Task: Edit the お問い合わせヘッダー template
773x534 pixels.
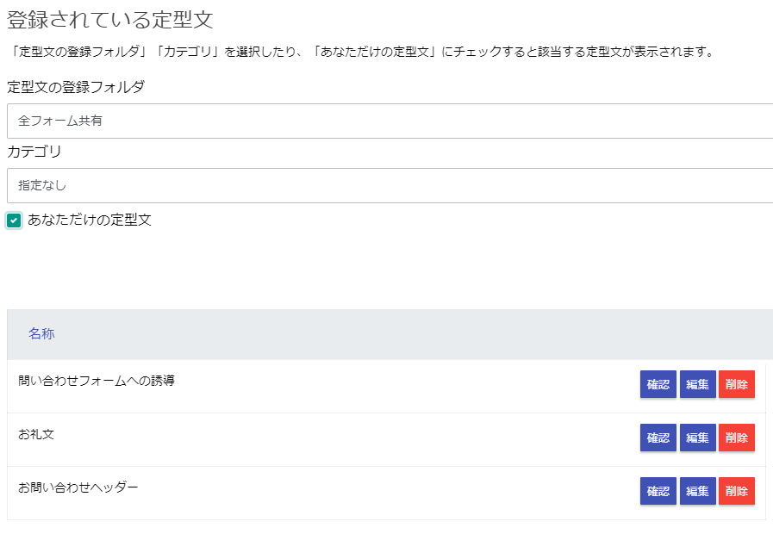Action: pyautogui.click(x=697, y=491)
